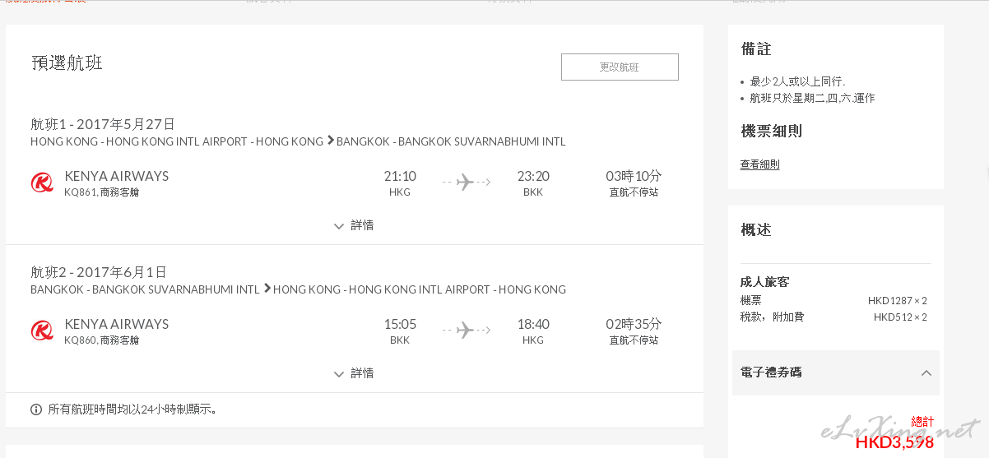Collapse the 電子禮券碼 section chevron
989x458 pixels.
926,372
